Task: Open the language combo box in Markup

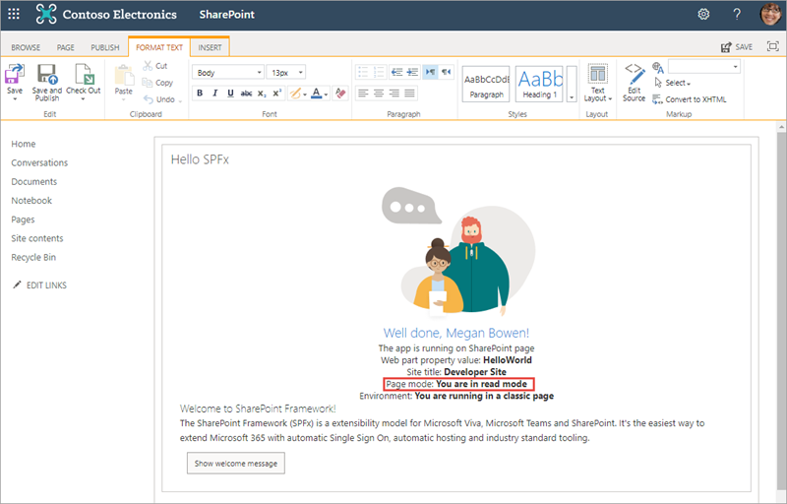Action: point(703,67)
